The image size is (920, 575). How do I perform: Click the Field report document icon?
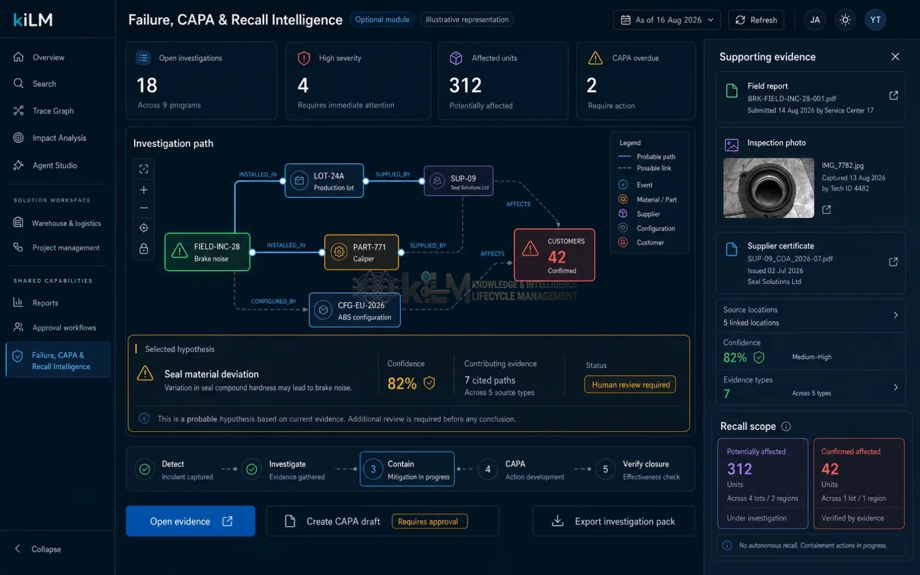click(731, 91)
